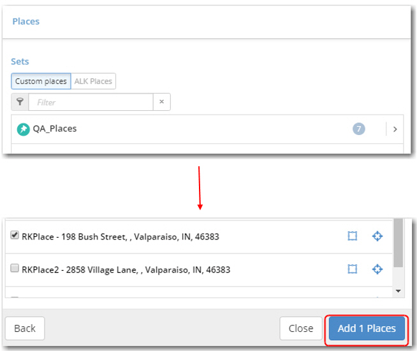Image resolution: width=417 pixels, height=351 pixels.
Task: Click the Add 1 Places button
Action: tap(367, 329)
